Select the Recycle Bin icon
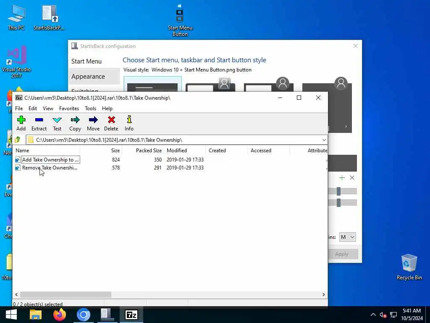 pyautogui.click(x=409, y=267)
